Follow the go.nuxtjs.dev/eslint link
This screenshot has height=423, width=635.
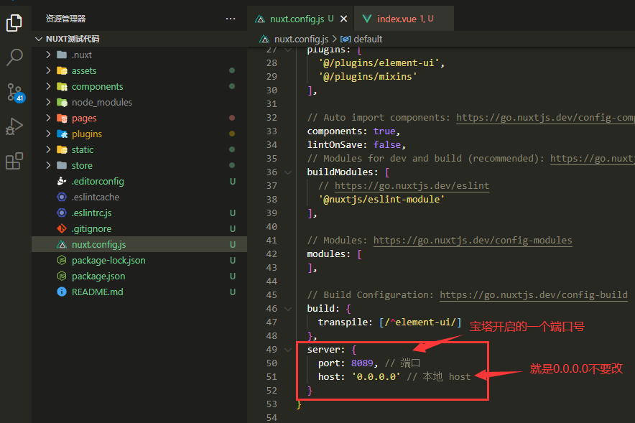coord(412,185)
